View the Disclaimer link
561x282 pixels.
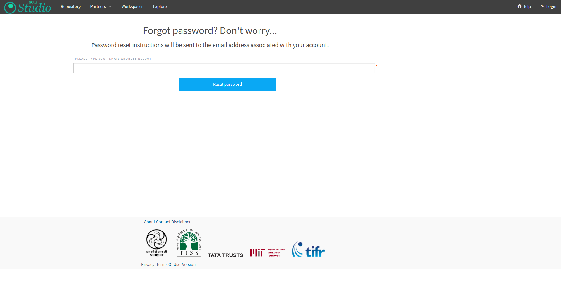point(181,222)
